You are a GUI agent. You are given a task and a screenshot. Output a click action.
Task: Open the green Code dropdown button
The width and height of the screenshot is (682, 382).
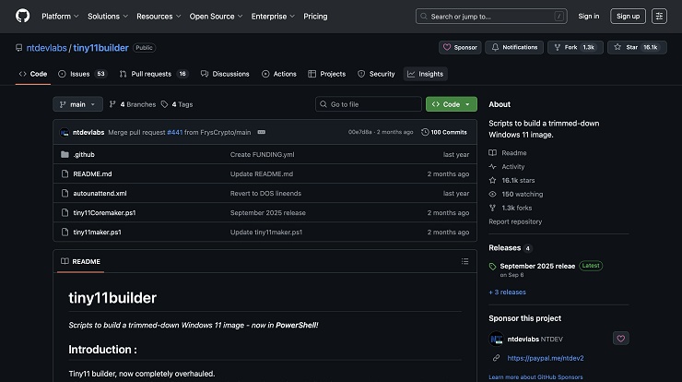click(451, 104)
